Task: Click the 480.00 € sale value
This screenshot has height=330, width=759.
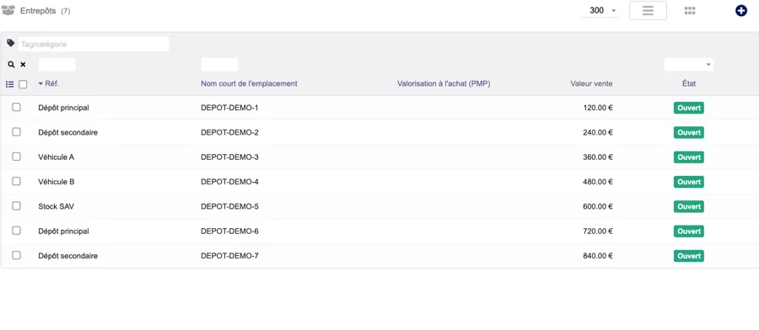Action: [x=598, y=182]
